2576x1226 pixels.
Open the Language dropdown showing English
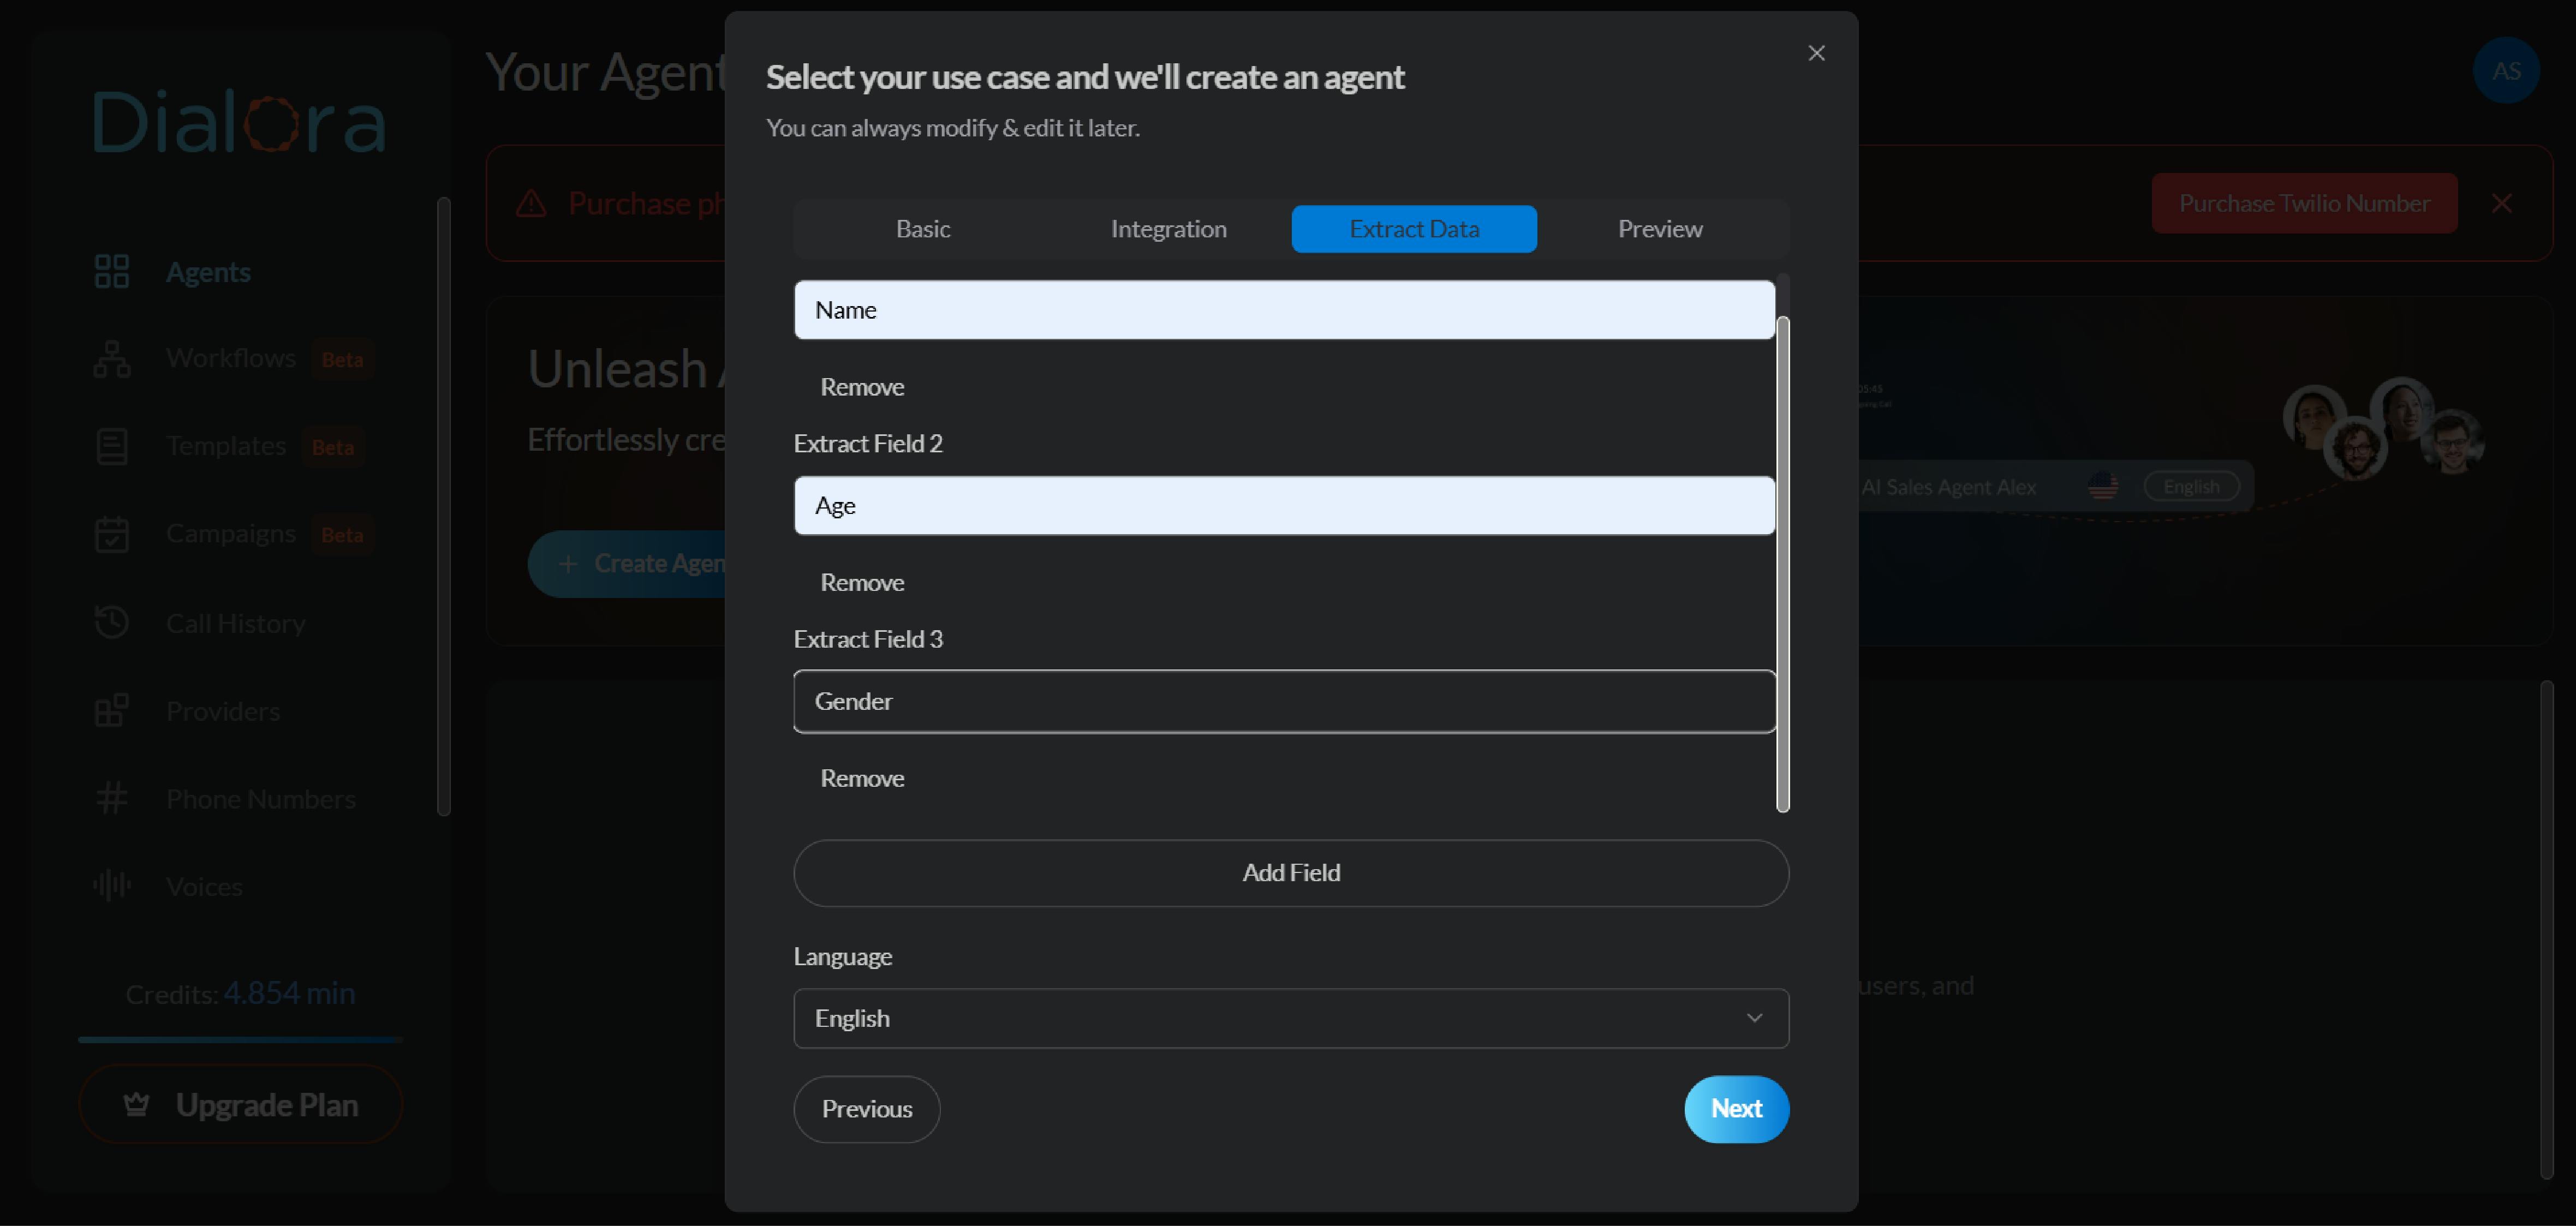[x=1290, y=1018]
